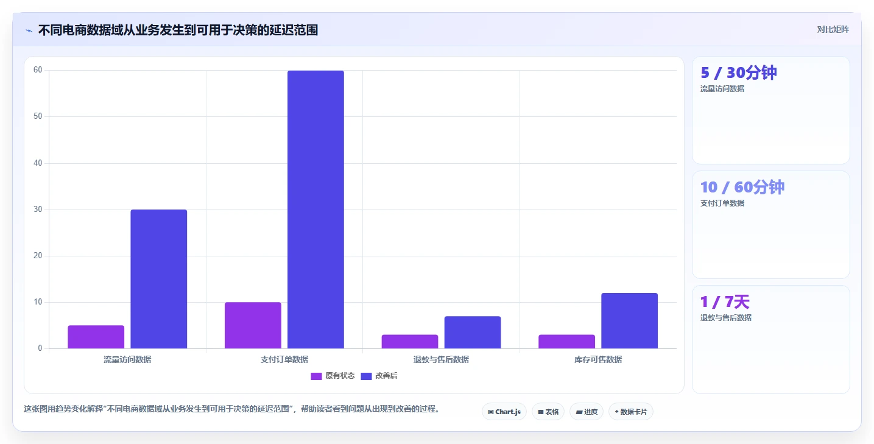Toggle the 改善后 legend entry
The image size is (874, 444).
[x=379, y=376]
